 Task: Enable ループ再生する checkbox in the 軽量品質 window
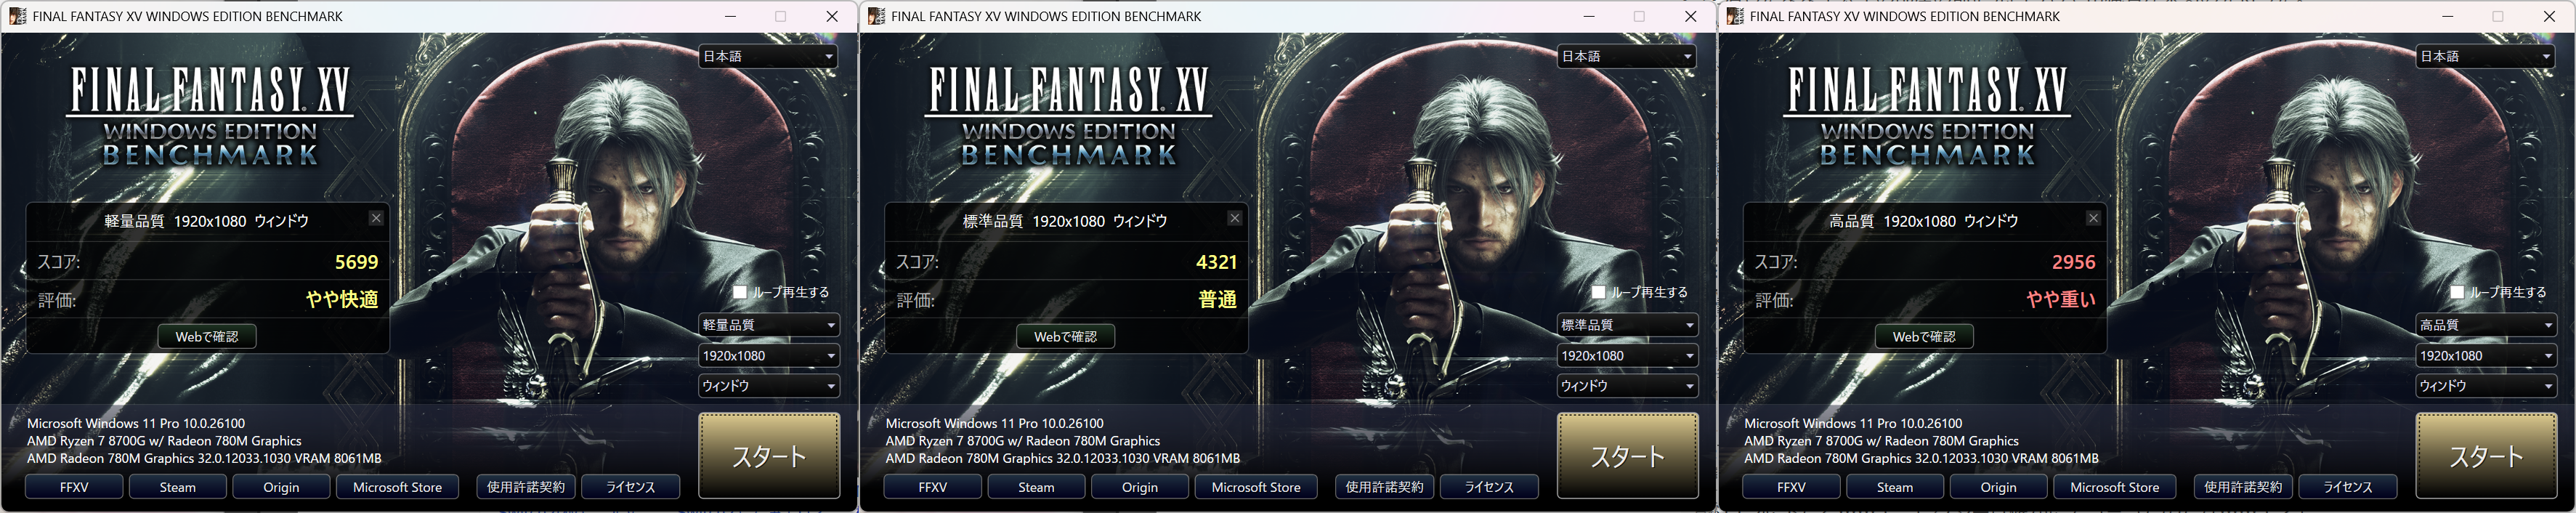[740, 292]
